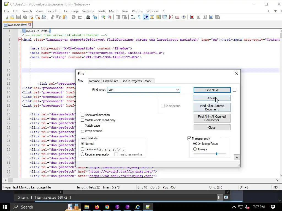282x211 pixels.
Task: Enable the Match case option
Action: (82, 125)
